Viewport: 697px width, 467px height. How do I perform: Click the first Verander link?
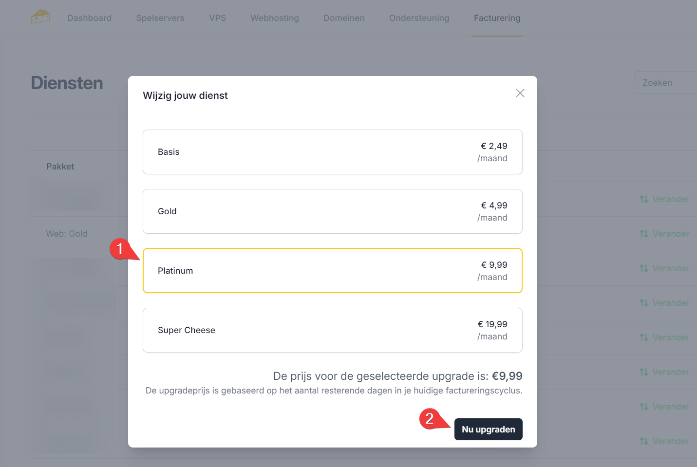point(670,199)
